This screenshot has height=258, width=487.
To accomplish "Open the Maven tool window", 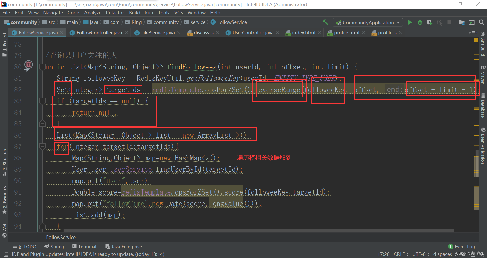I will 483,74.
